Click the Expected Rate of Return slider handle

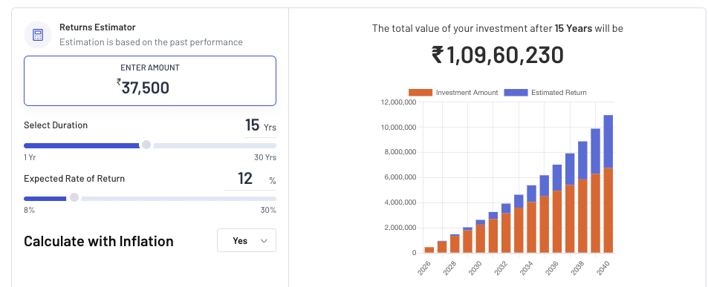[74, 197]
